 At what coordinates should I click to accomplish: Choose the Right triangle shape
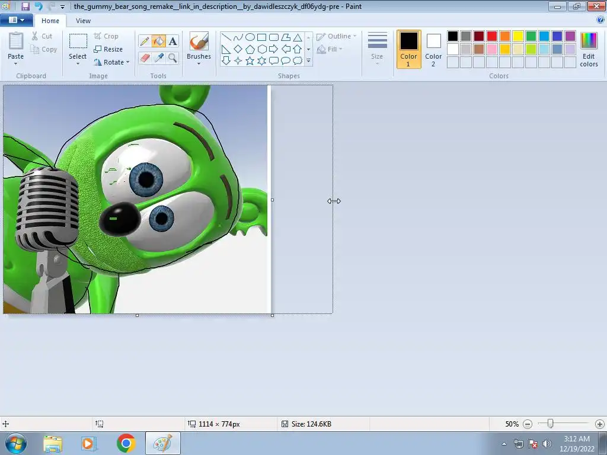tap(226, 49)
